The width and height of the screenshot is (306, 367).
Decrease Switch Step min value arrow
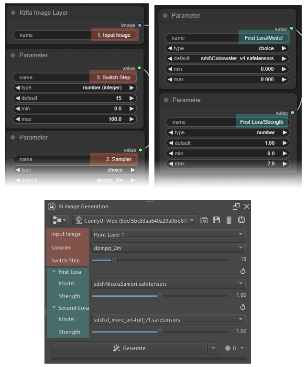tap(18, 108)
